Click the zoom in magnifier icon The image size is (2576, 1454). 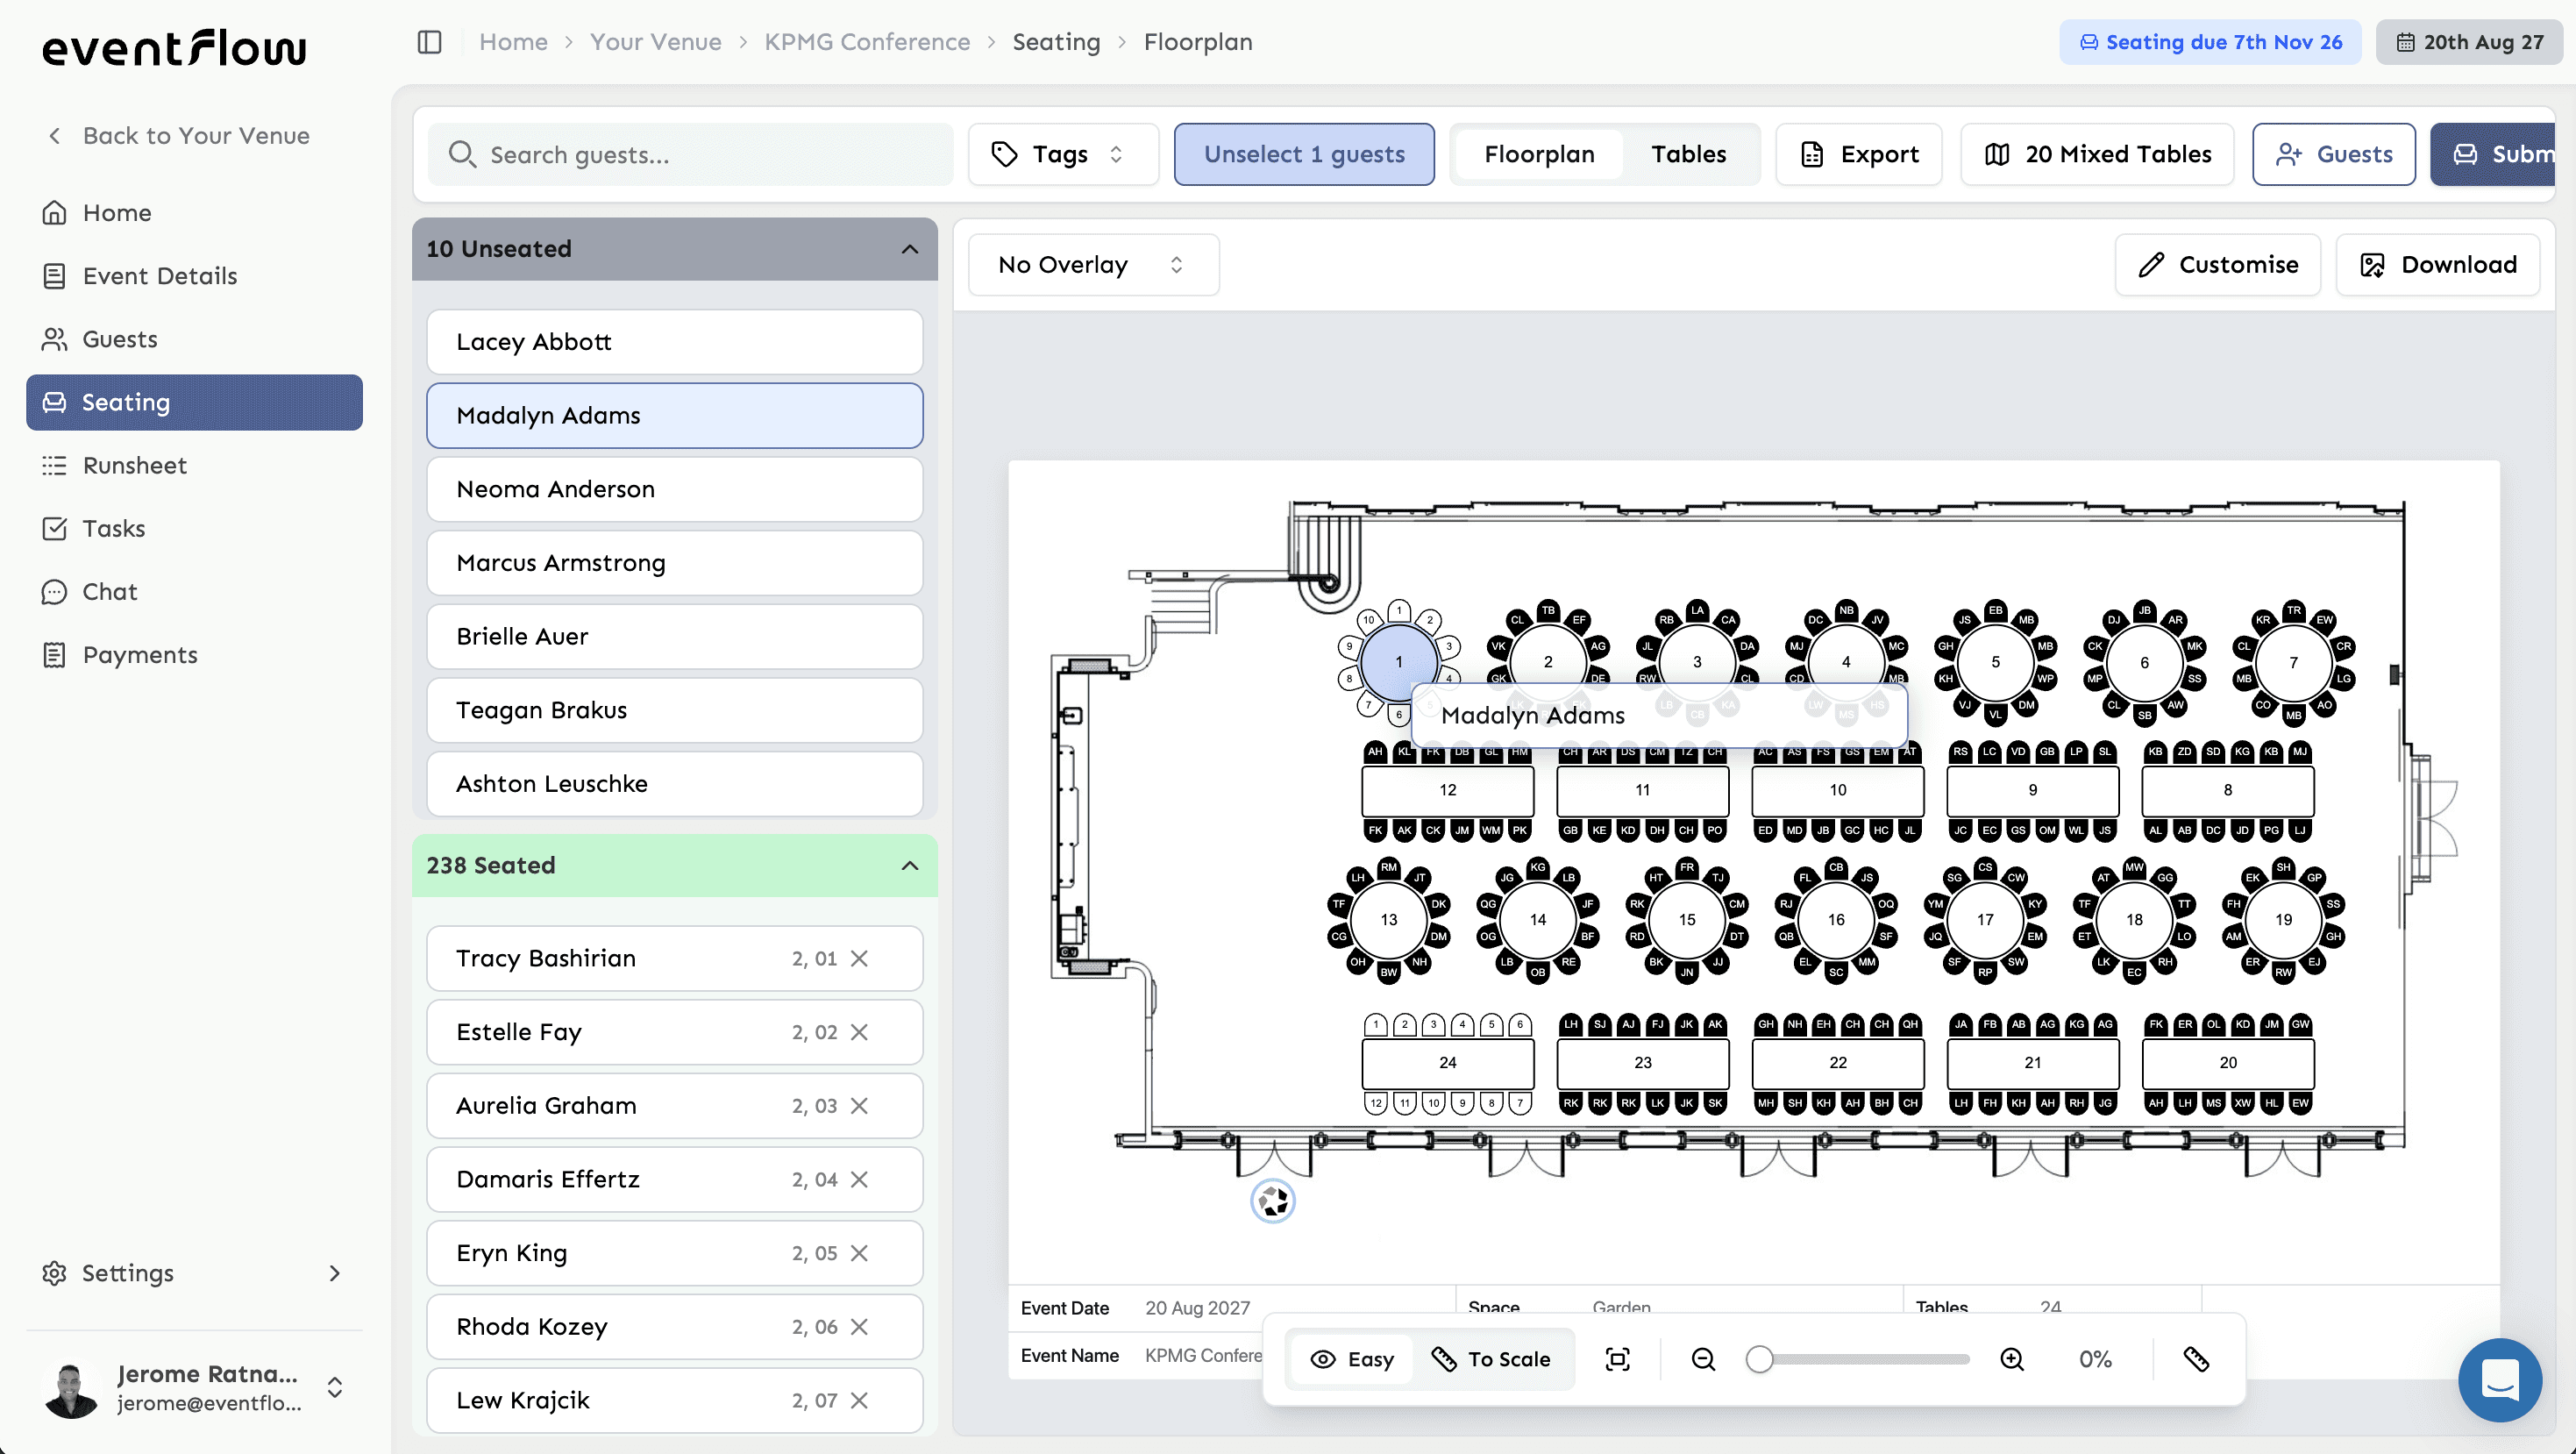(2012, 1359)
